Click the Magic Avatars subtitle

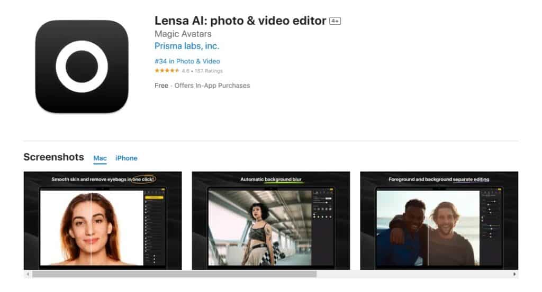coord(183,34)
